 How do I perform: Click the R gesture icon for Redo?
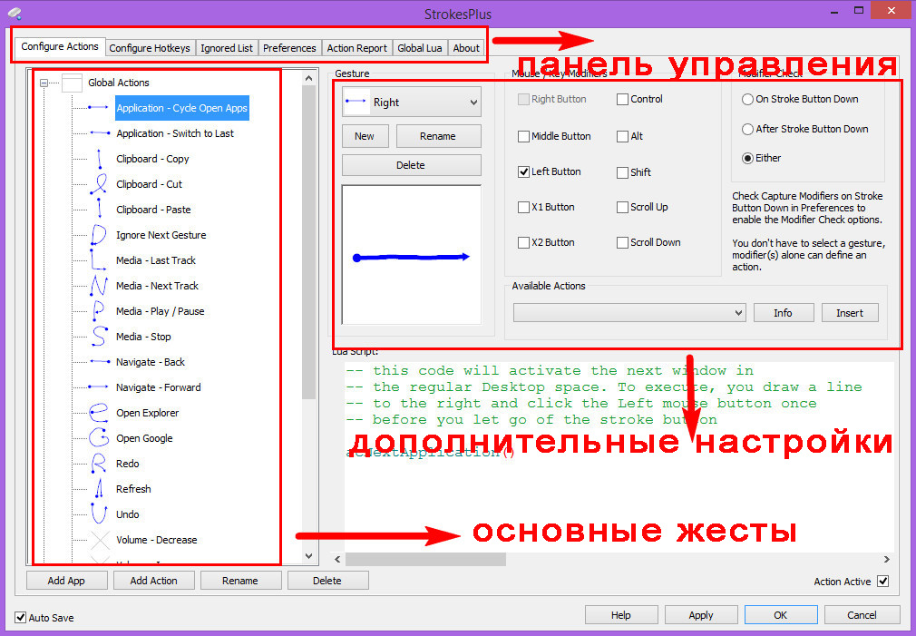click(99, 464)
